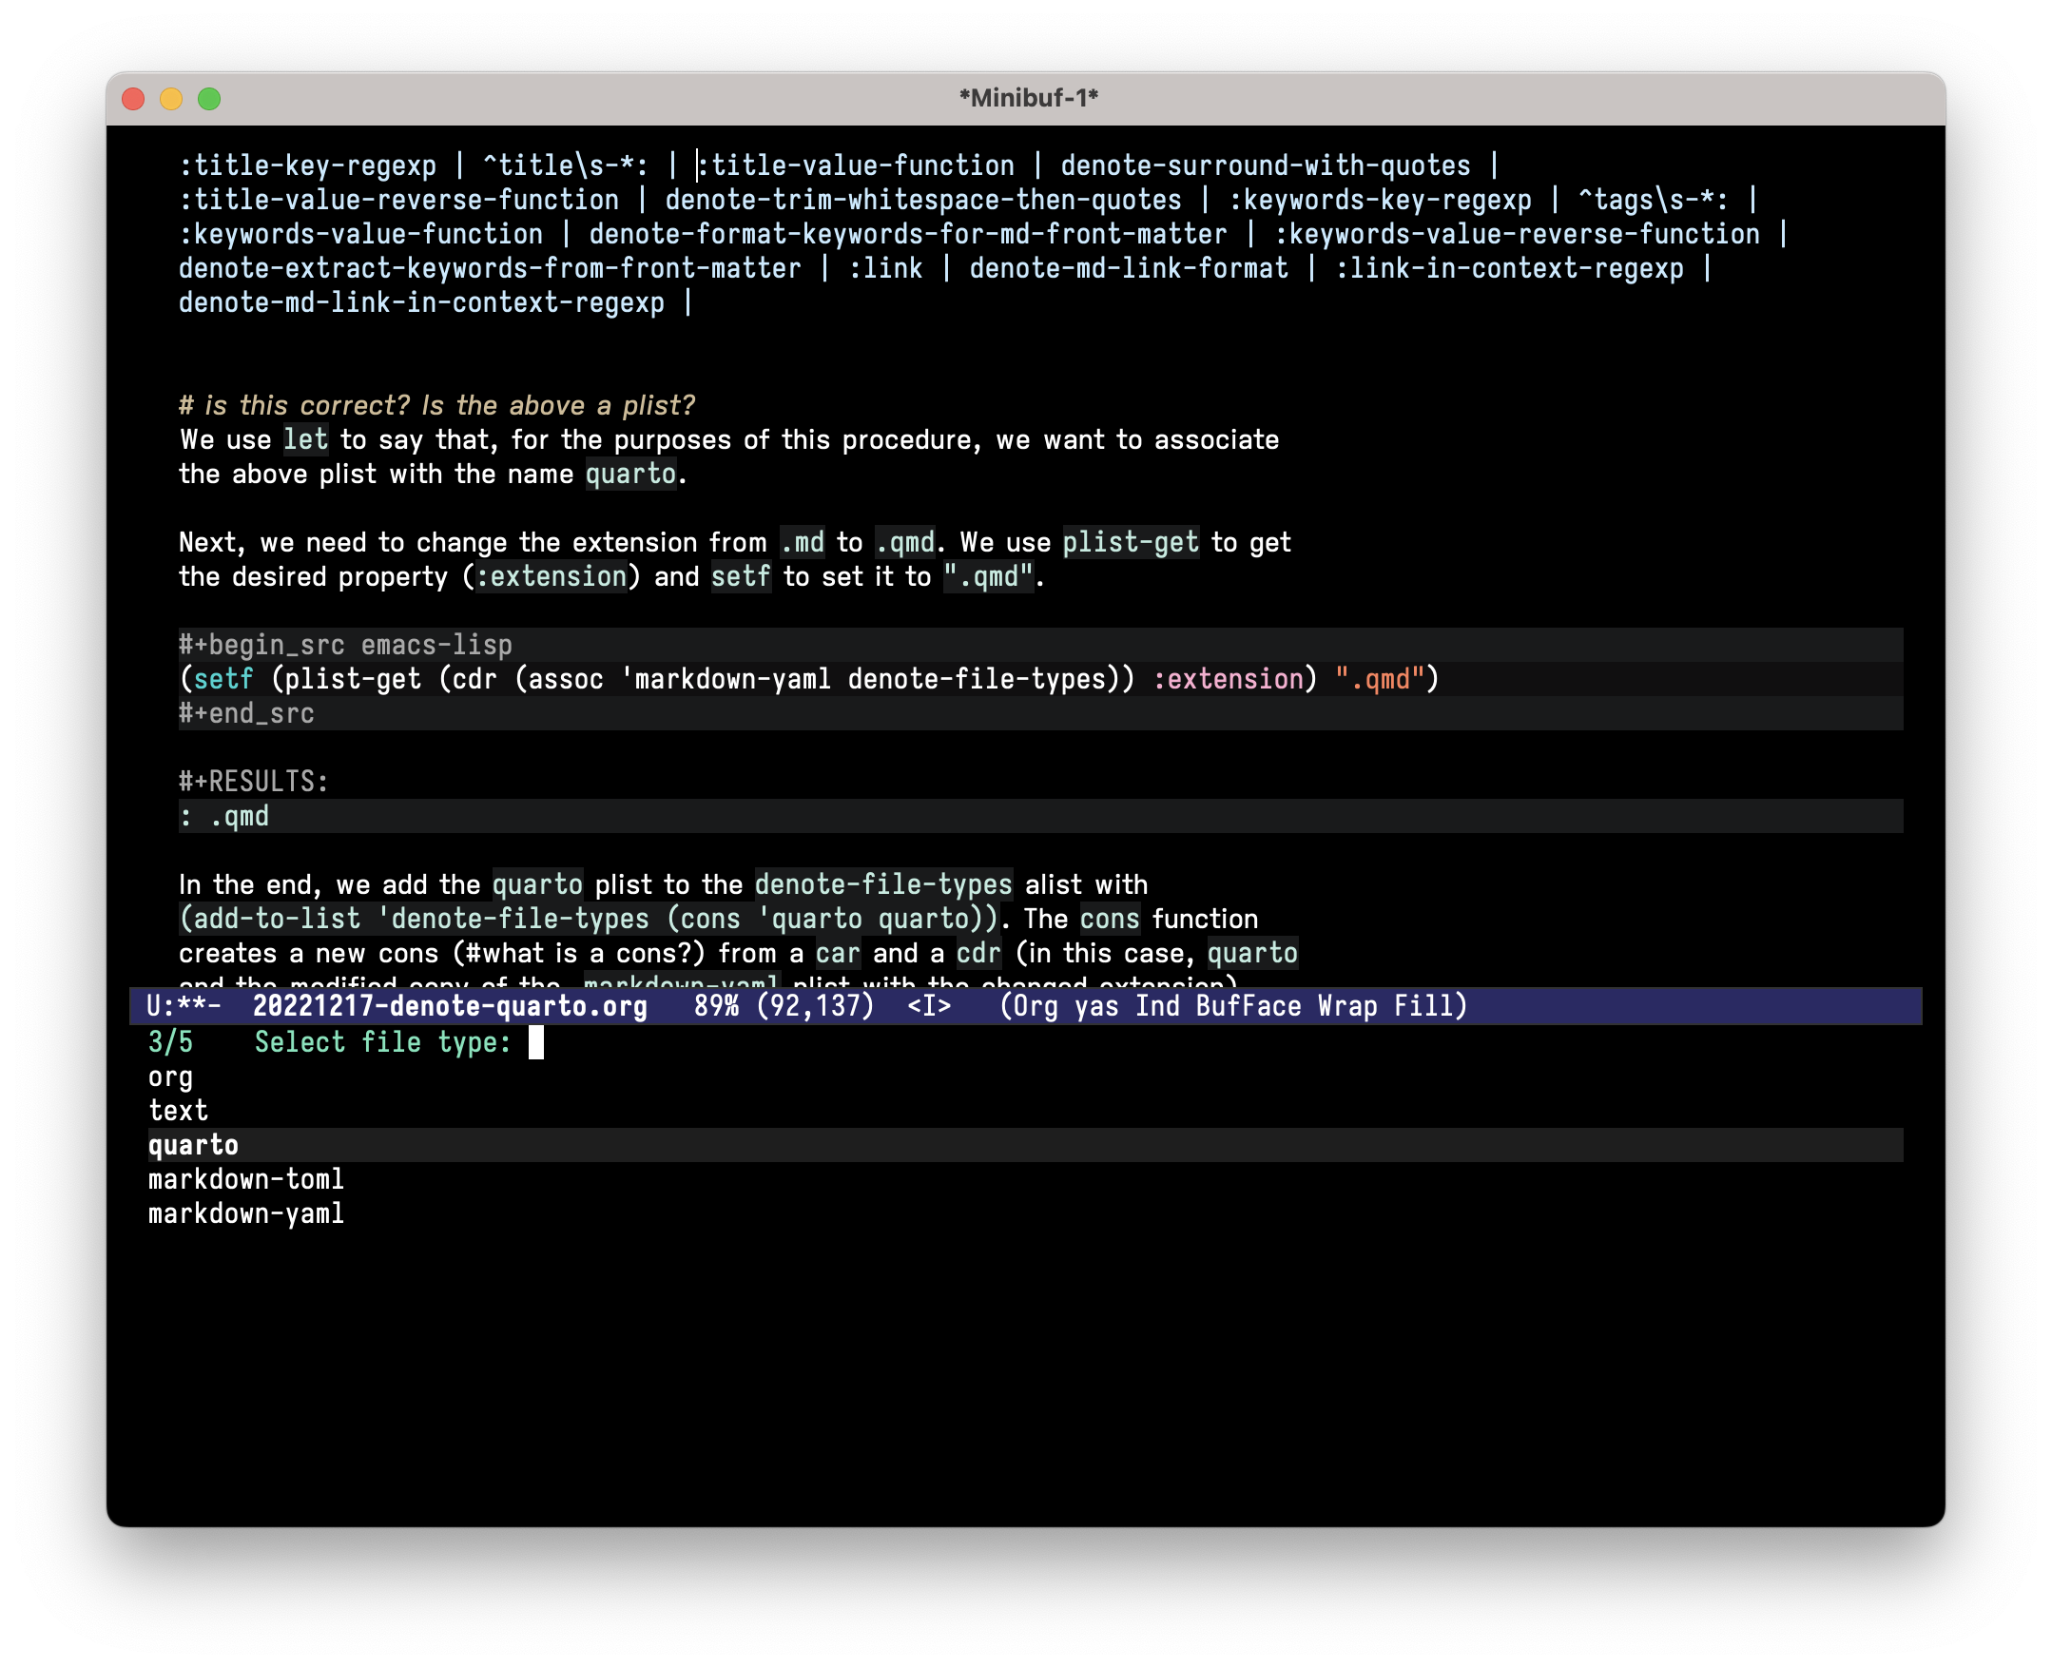Click the inline code '.md' extension
The width and height of the screenshot is (2052, 1668).
[803, 543]
